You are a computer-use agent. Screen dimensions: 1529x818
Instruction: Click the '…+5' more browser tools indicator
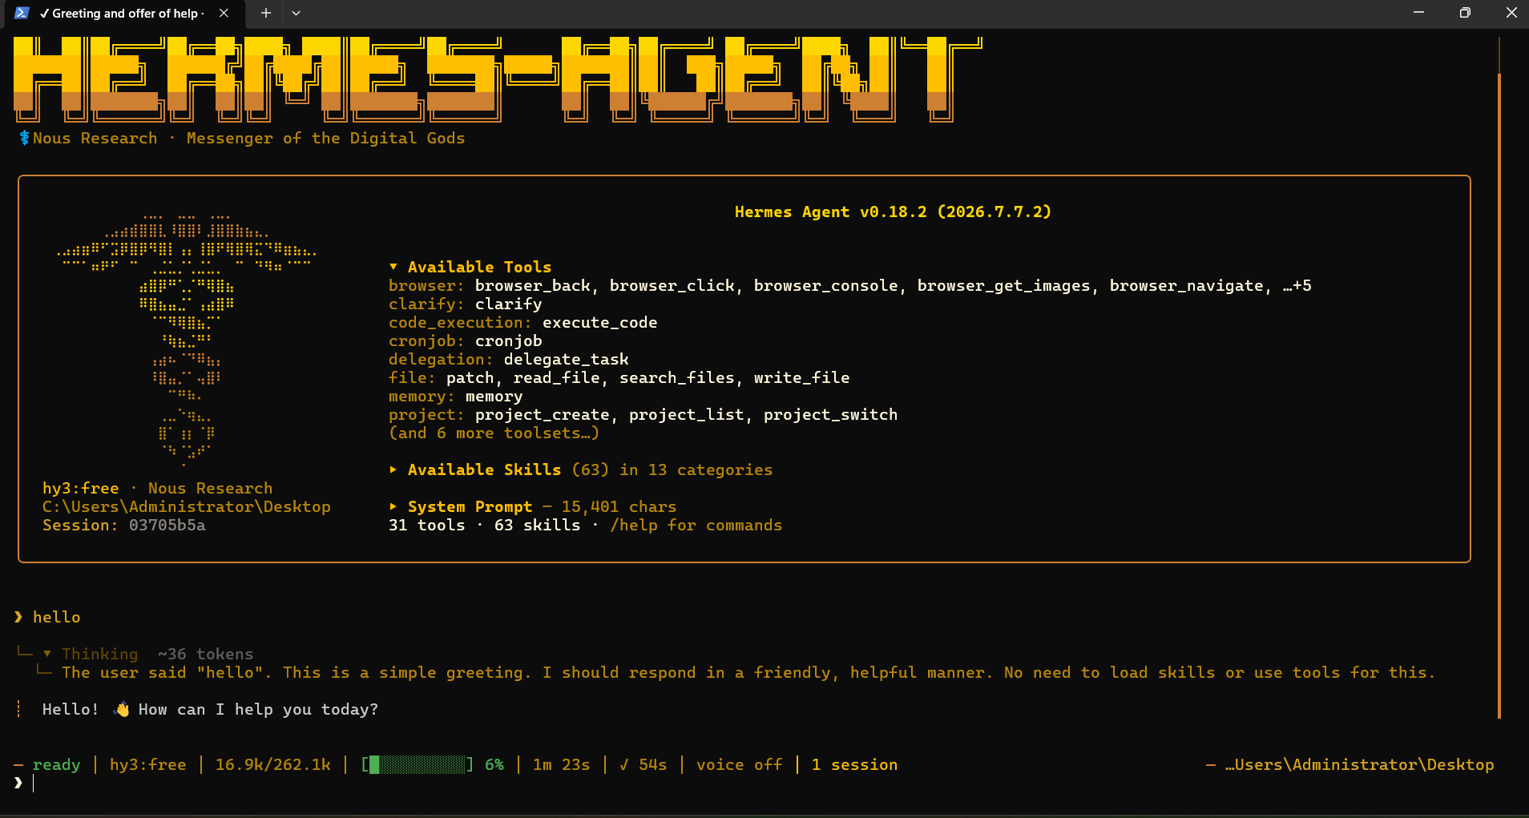point(1297,286)
